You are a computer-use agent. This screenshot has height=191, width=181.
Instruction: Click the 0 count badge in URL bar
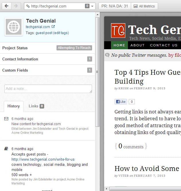[87, 6]
